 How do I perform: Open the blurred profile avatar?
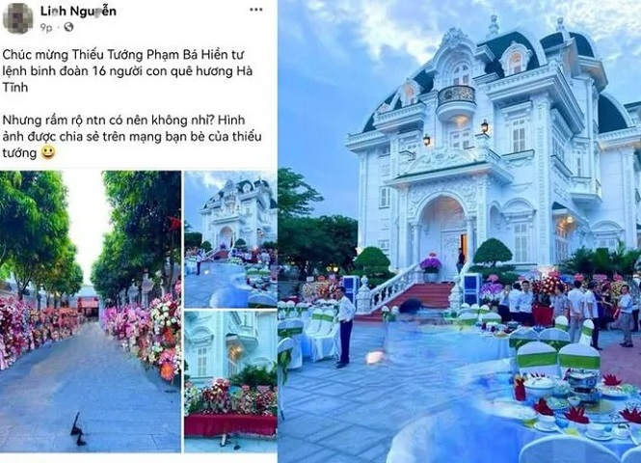pos(17,18)
